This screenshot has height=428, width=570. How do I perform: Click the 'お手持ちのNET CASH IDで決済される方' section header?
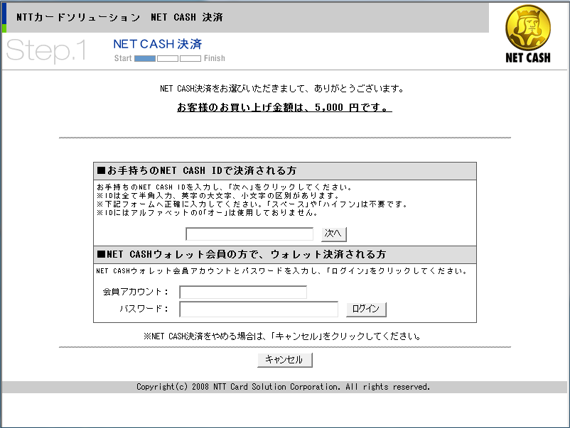(285, 170)
